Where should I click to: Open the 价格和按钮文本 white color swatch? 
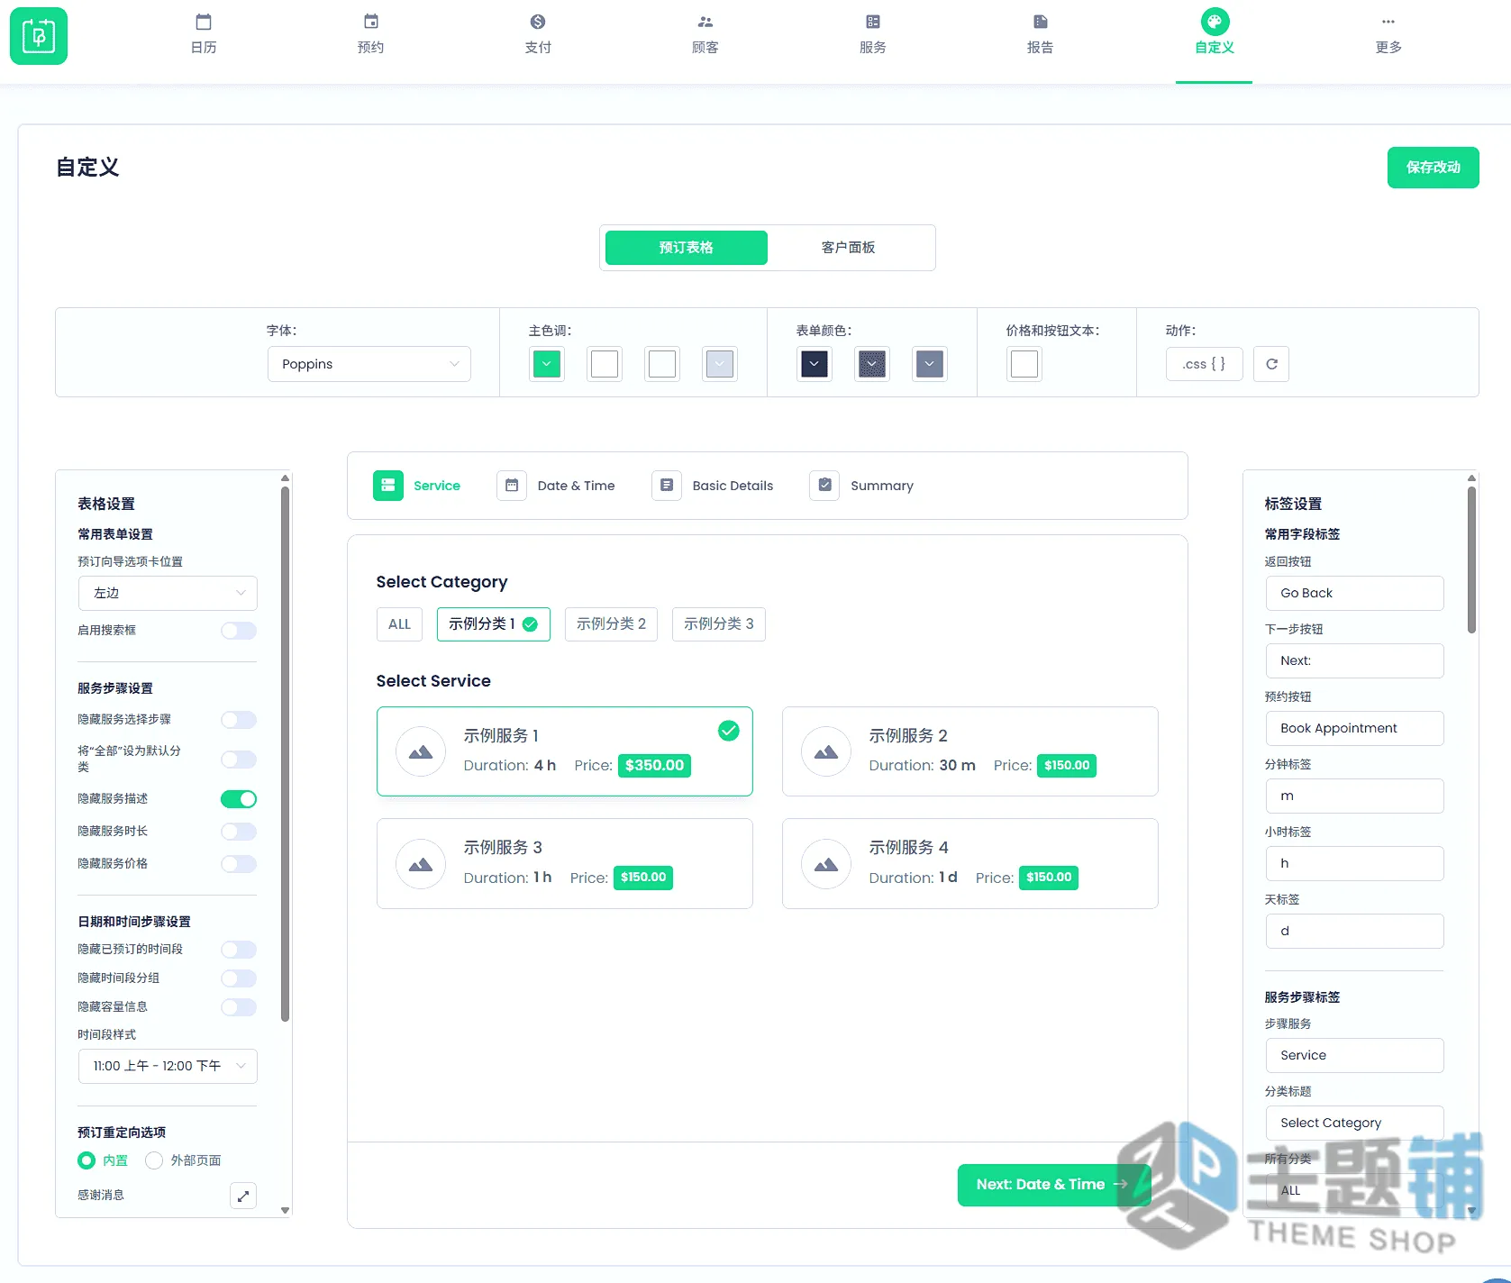coord(1024,364)
